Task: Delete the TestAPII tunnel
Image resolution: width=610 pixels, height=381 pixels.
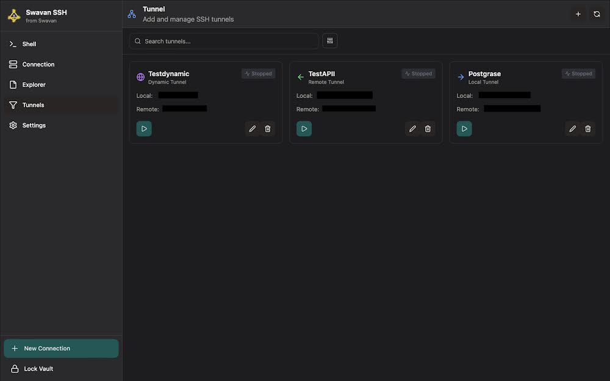Action: pyautogui.click(x=428, y=129)
